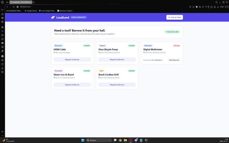The width and height of the screenshot is (229, 143).
Task: Open the Nyilvános megosz... bookmark
Action: click(65, 11)
